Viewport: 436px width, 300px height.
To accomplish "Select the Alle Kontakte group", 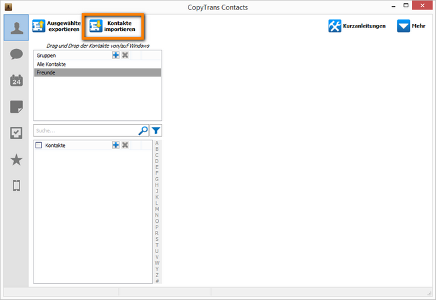I will click(x=97, y=64).
